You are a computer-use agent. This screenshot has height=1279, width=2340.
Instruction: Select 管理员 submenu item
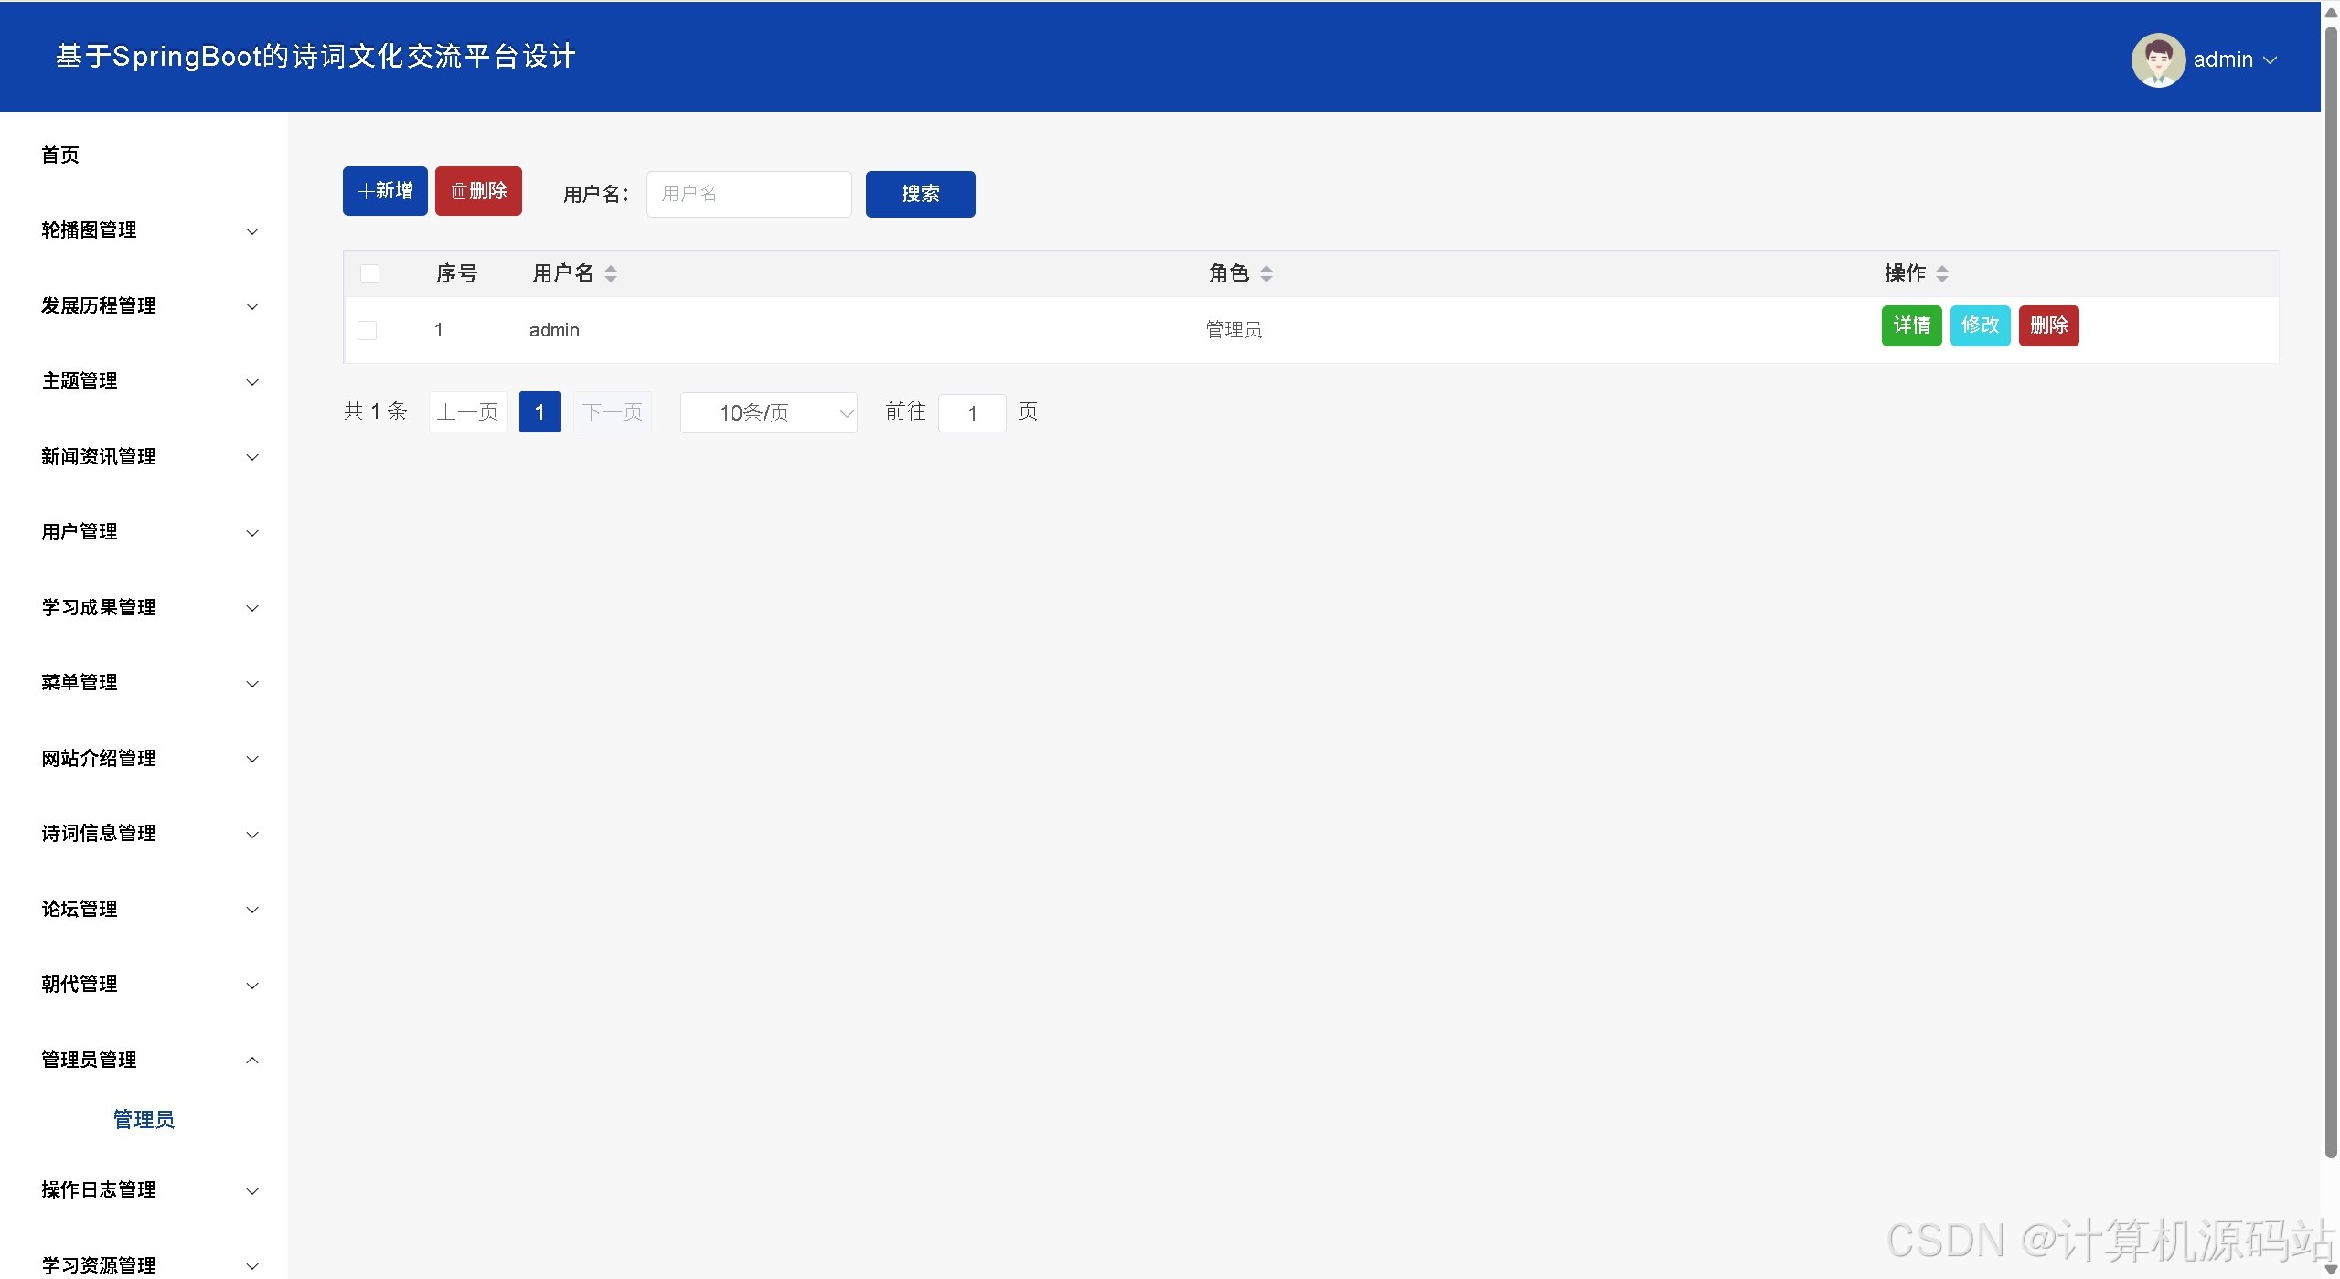pos(144,1120)
